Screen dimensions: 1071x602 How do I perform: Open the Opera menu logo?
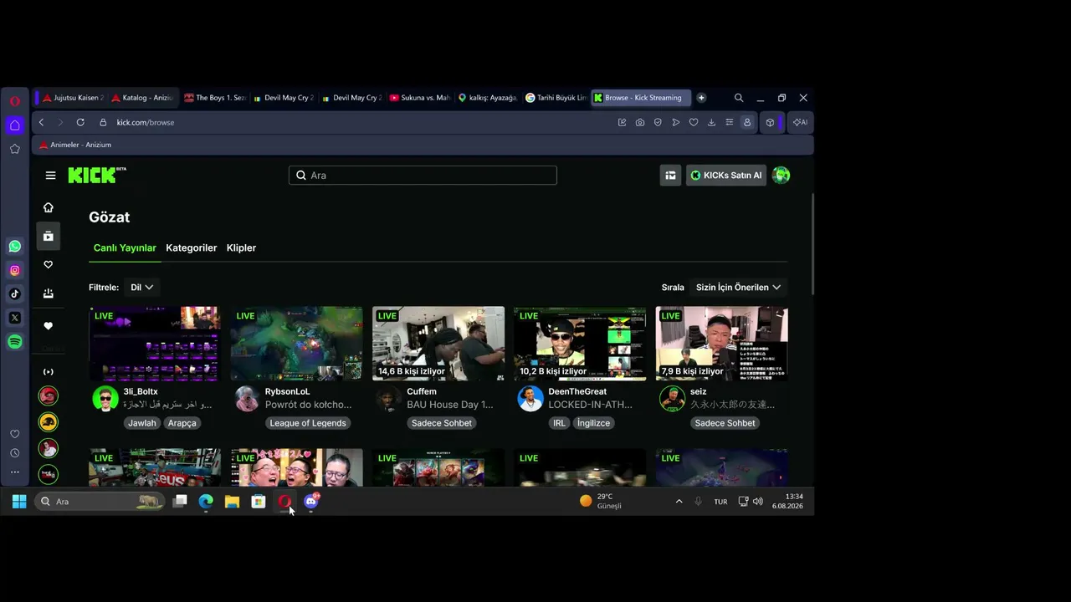(15, 100)
